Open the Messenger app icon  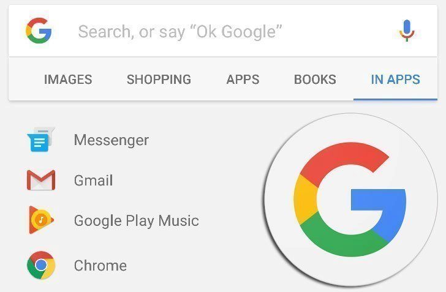point(41,140)
